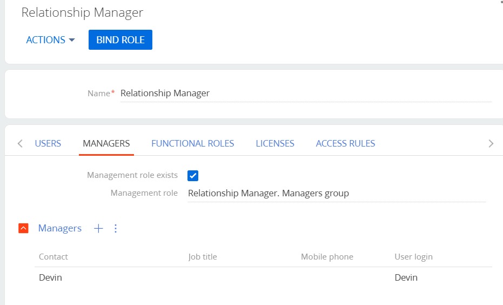Click the Name input field
Screen dimensions: 503x305
click(305, 93)
